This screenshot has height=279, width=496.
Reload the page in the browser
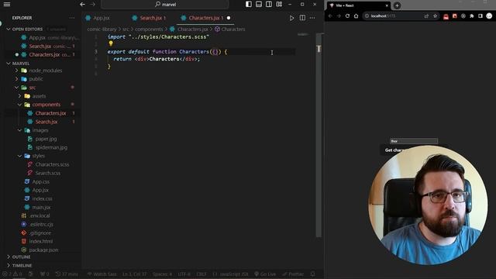pyautogui.click(x=347, y=15)
